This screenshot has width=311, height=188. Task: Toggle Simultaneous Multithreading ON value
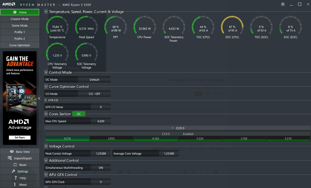tap(101, 167)
